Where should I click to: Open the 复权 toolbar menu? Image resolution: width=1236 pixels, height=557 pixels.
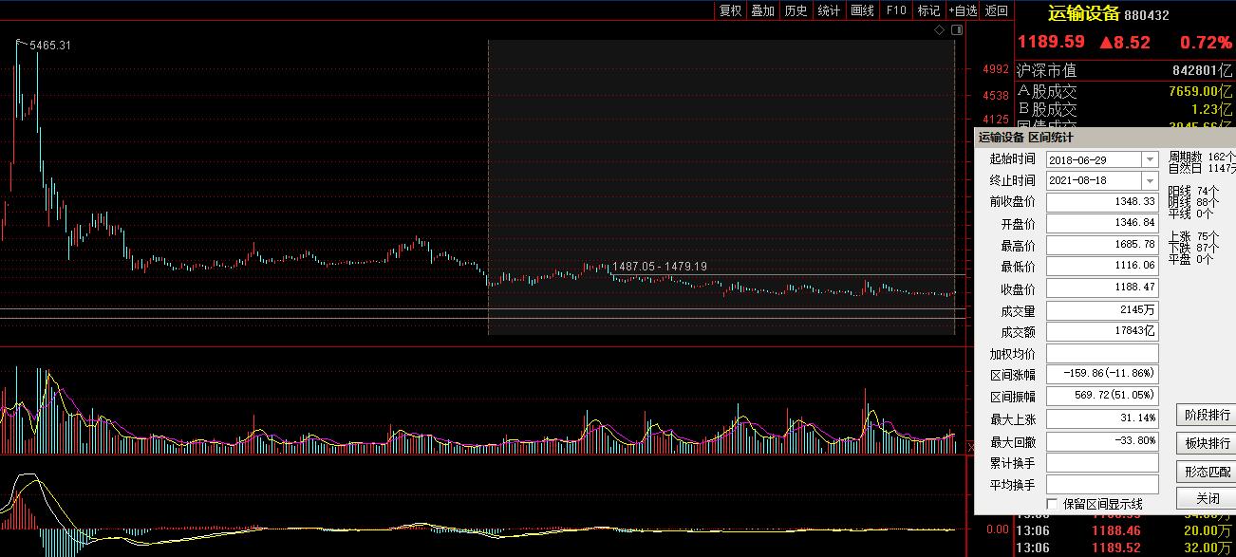point(730,10)
